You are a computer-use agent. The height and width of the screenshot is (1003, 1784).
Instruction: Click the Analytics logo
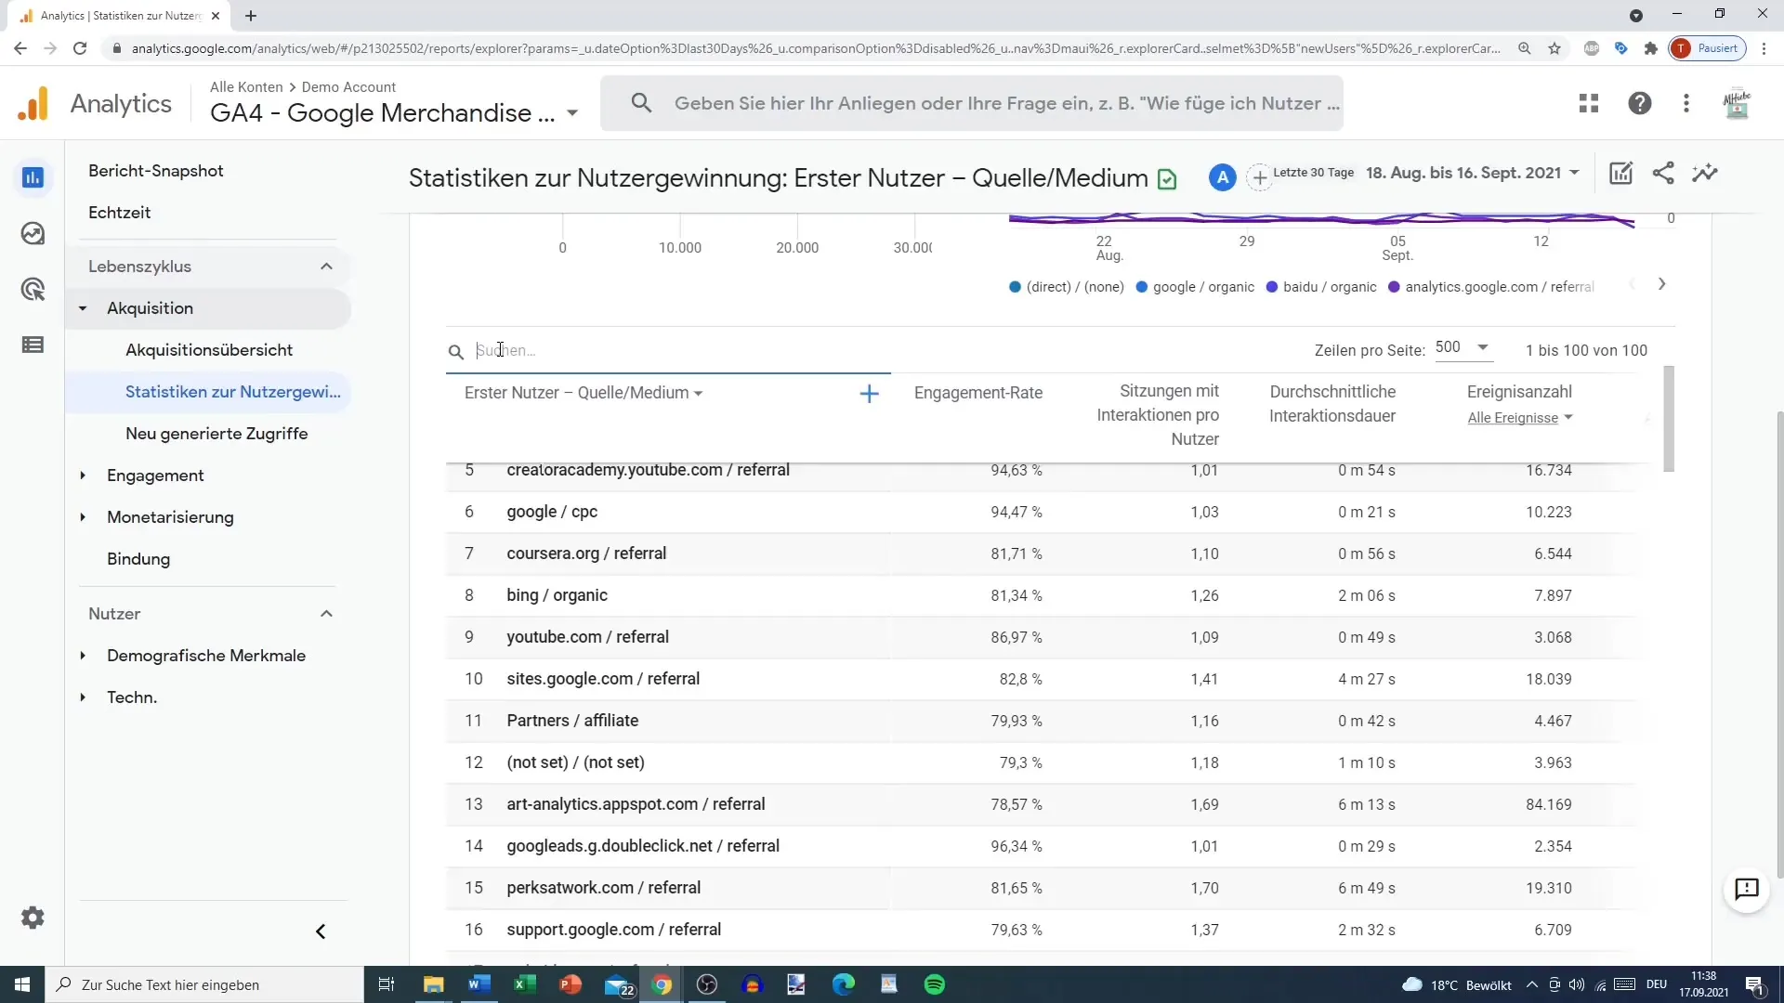[x=33, y=103]
